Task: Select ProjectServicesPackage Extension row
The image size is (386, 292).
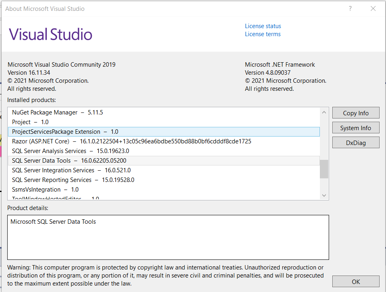Action: click(x=164, y=132)
